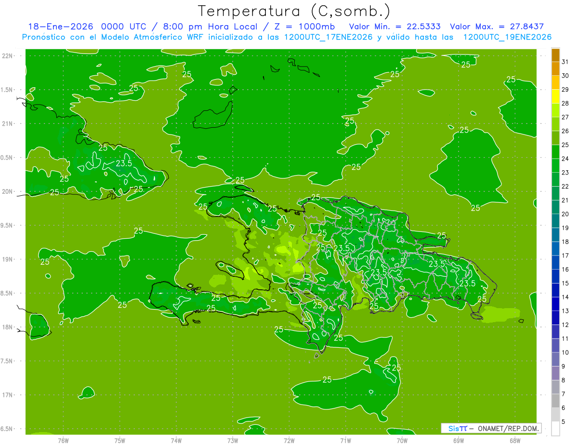
Task: Click the "69W" longitude label
Action: [459, 440]
